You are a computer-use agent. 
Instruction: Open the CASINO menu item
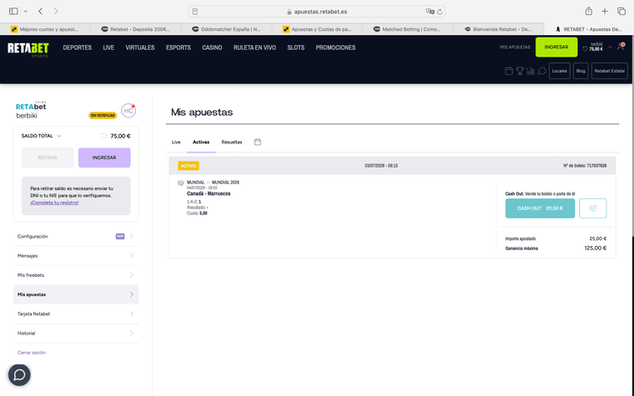[x=212, y=48]
